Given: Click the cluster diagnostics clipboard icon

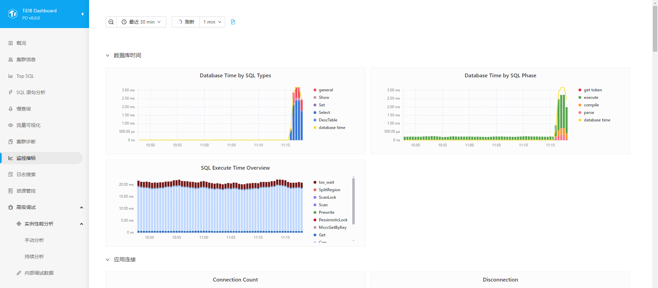Looking at the screenshot, I should click(11, 142).
